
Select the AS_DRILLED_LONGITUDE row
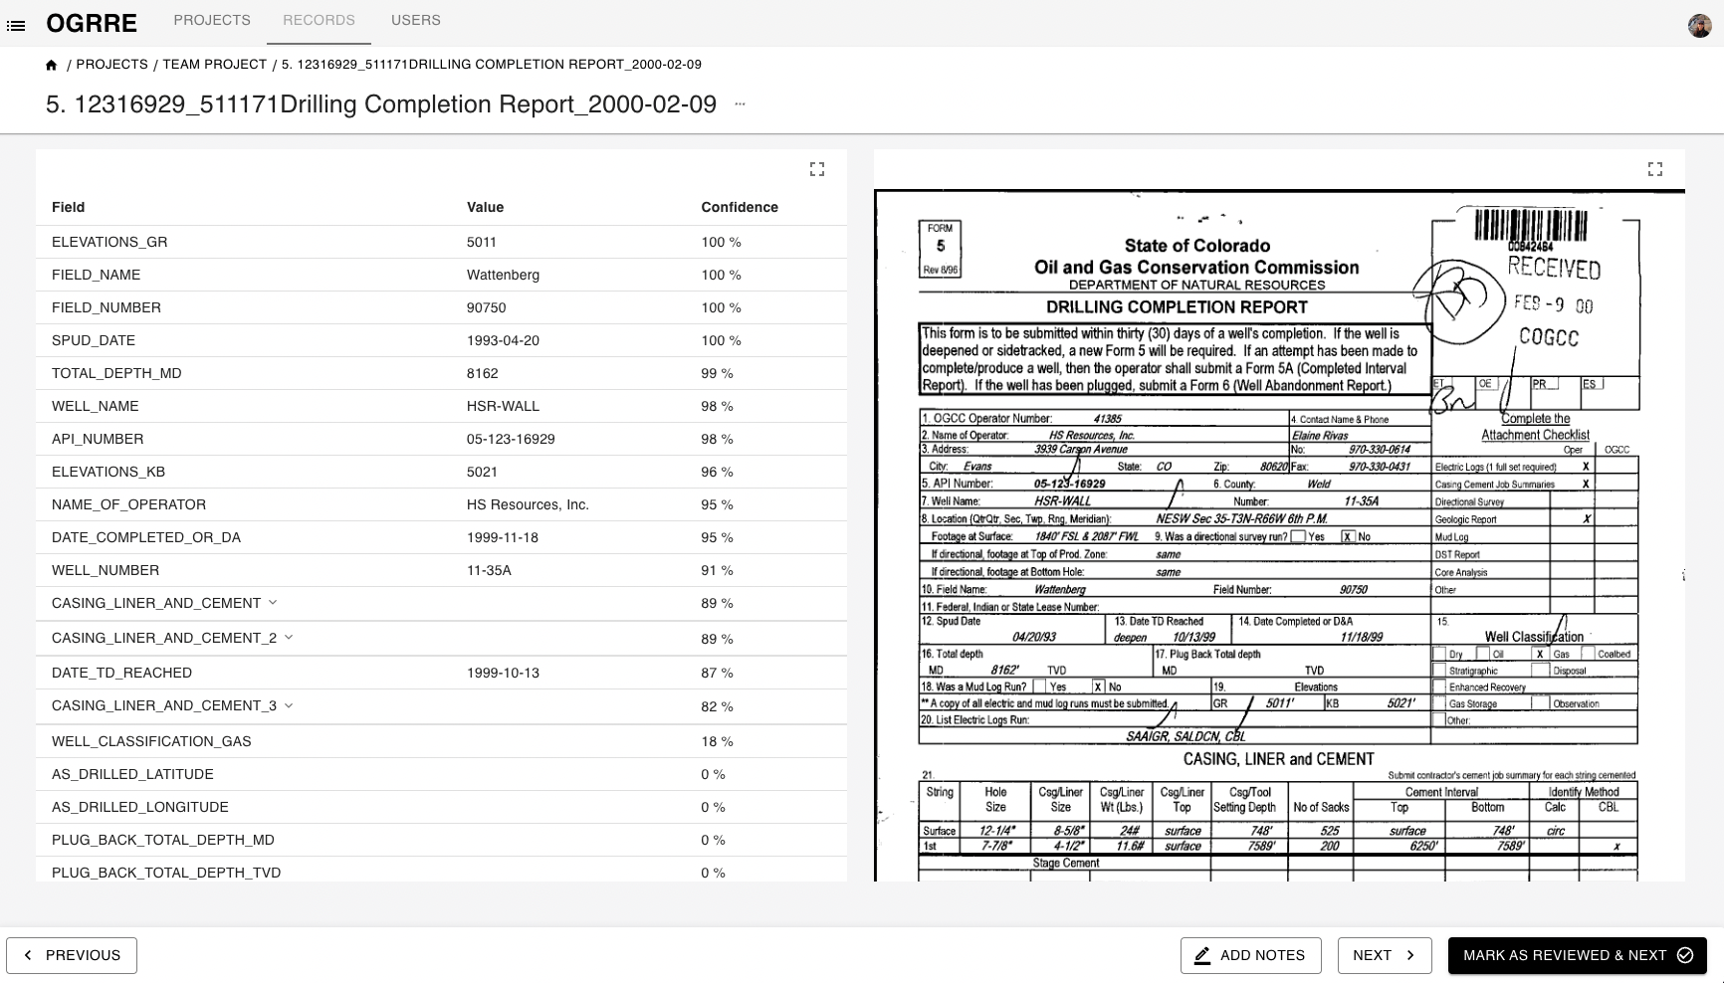click(441, 807)
